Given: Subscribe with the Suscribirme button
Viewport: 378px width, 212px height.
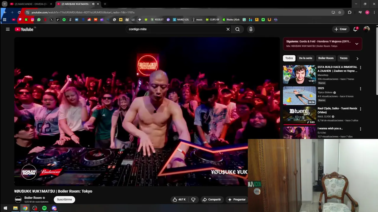Looking at the screenshot, I should (64, 199).
